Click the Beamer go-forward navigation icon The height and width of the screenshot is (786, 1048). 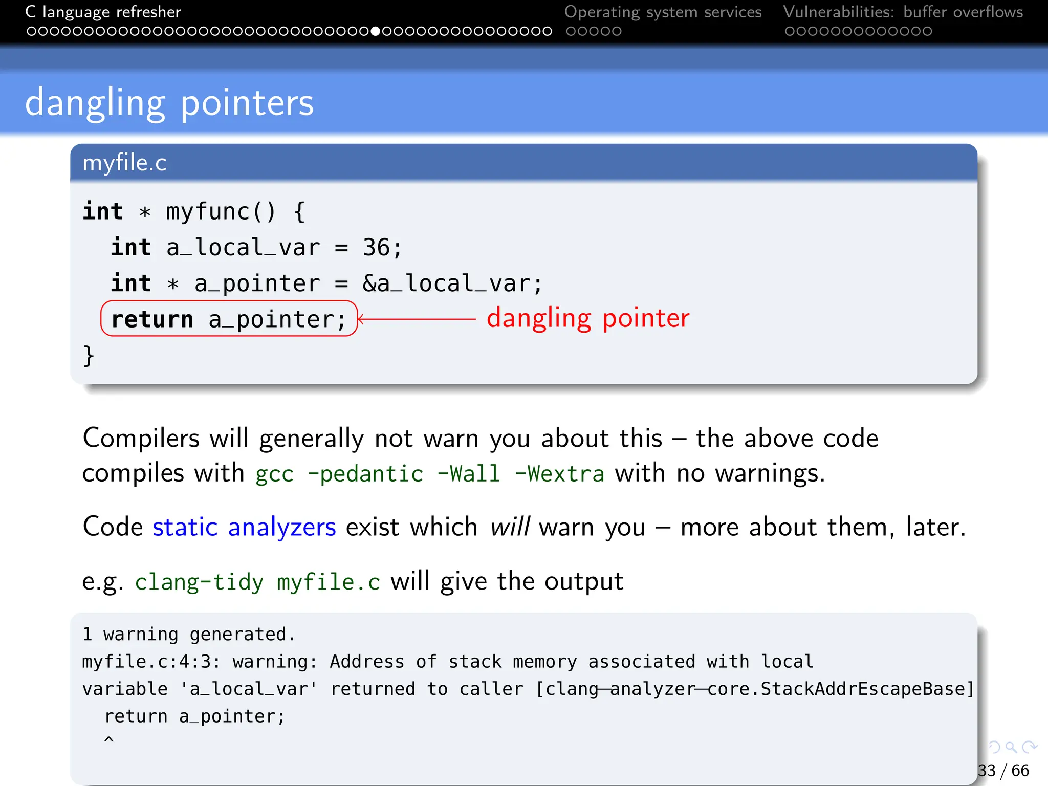1029,747
